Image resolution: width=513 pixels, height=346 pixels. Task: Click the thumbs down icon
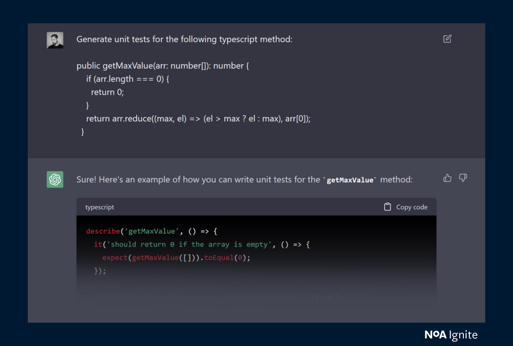(463, 178)
